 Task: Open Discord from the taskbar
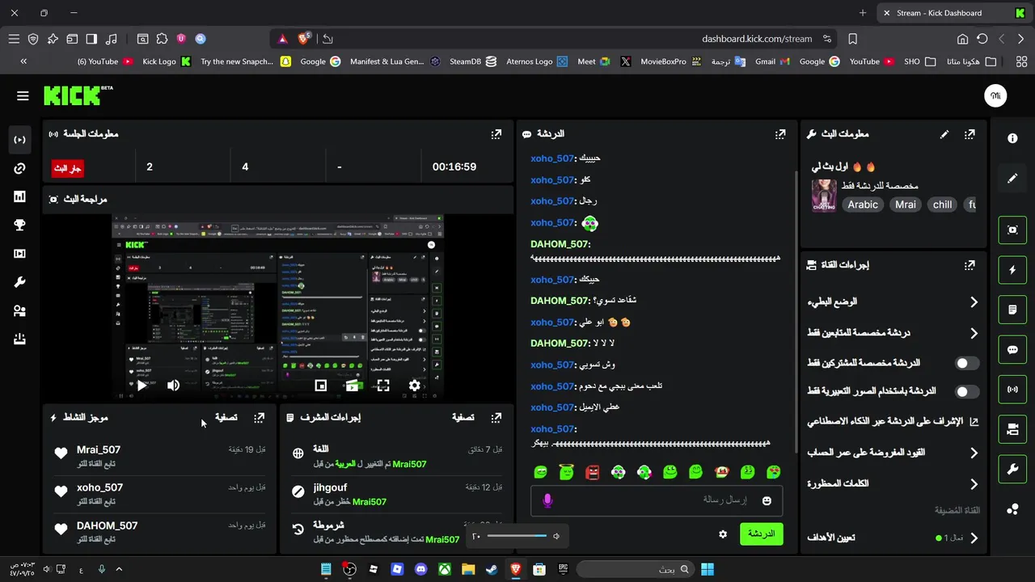click(x=420, y=570)
